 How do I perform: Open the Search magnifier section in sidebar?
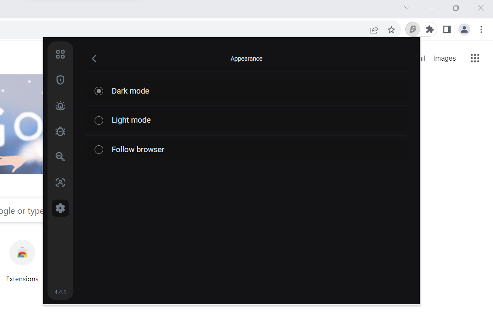click(60, 157)
